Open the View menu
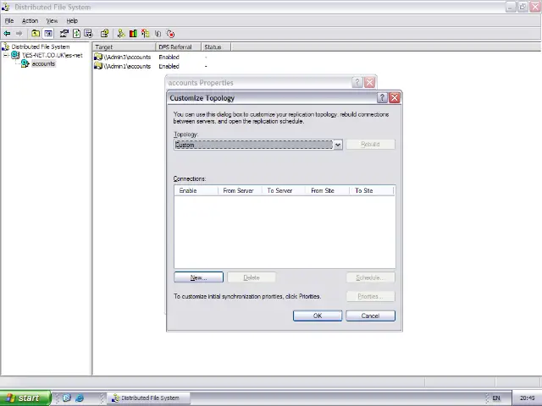This screenshot has height=406, width=542. click(x=52, y=20)
